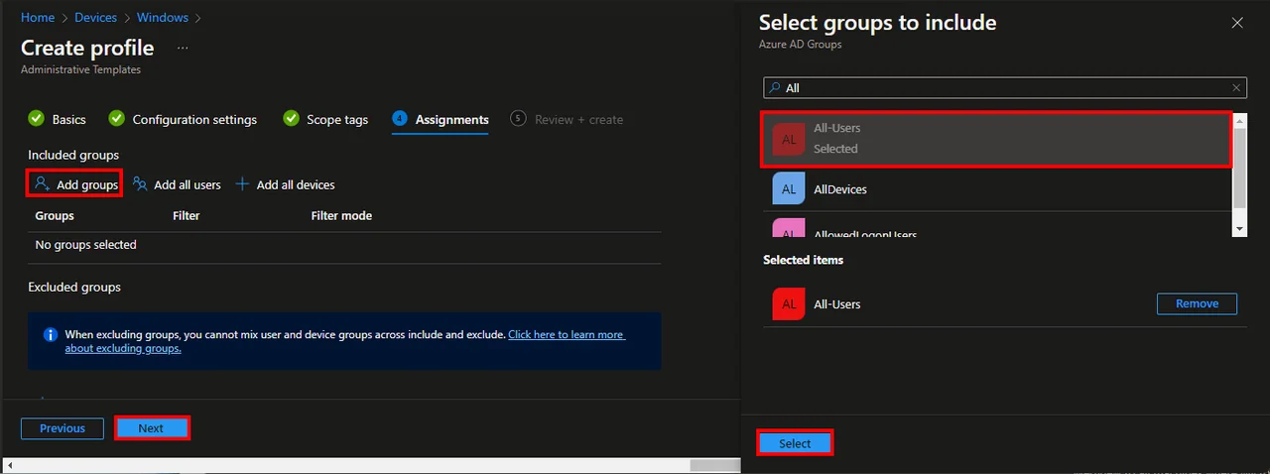The height and width of the screenshot is (474, 1270).
Task: Click the left arrow of the horizontal scrollbar
Action: [x=8, y=465]
